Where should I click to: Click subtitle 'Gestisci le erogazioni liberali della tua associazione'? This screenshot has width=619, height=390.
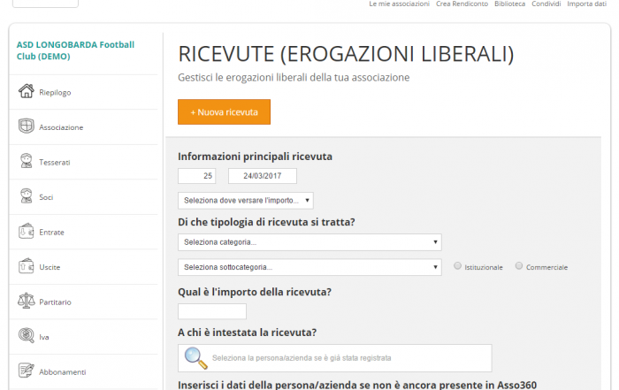294,77
